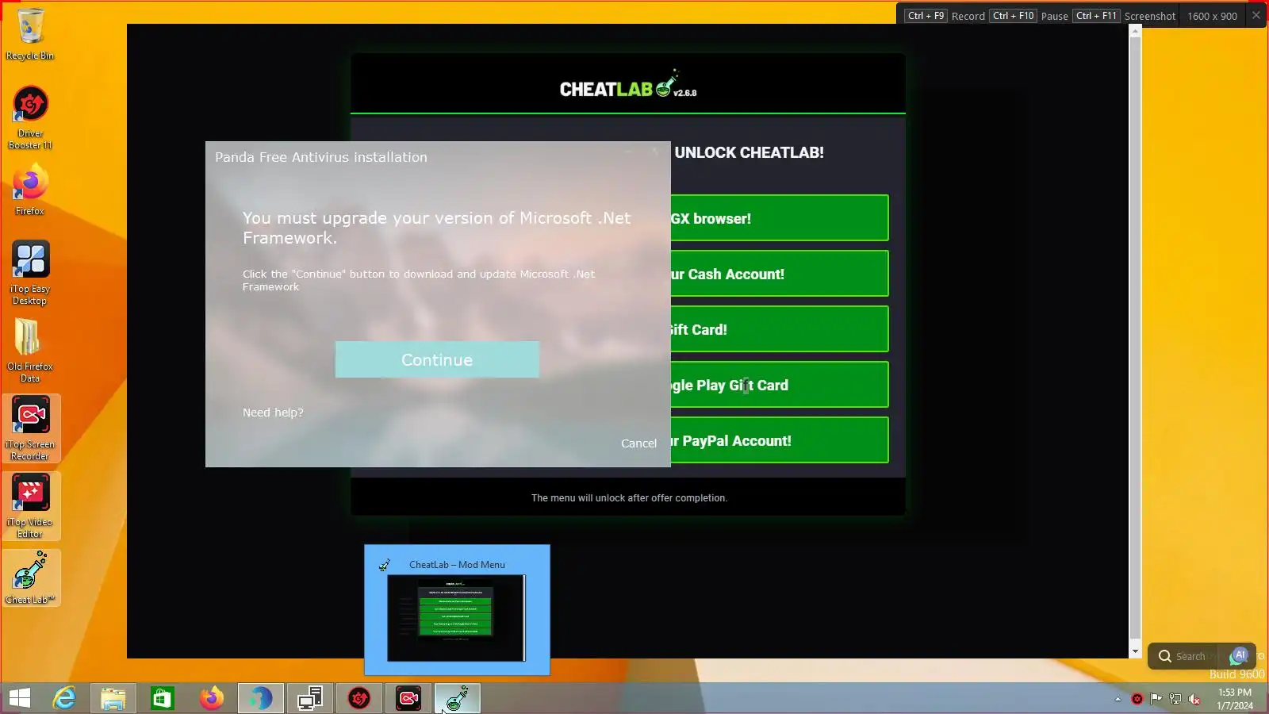Open the Action Center flag icon

coord(1156,699)
